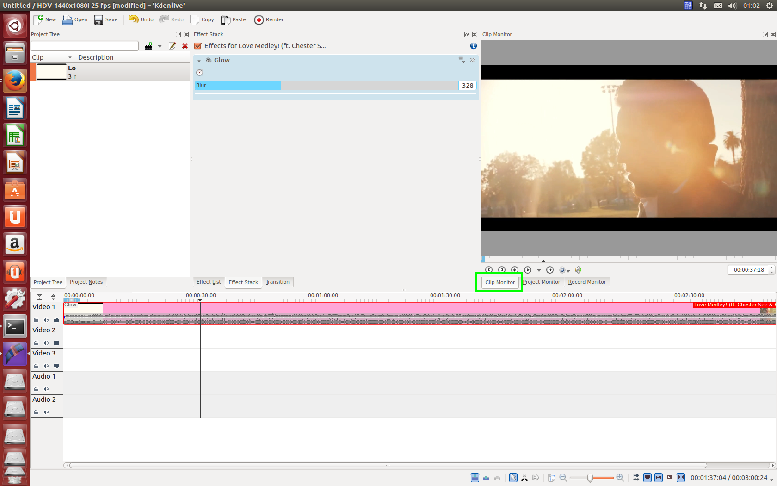
Task: Save the current project
Action: pos(106,19)
